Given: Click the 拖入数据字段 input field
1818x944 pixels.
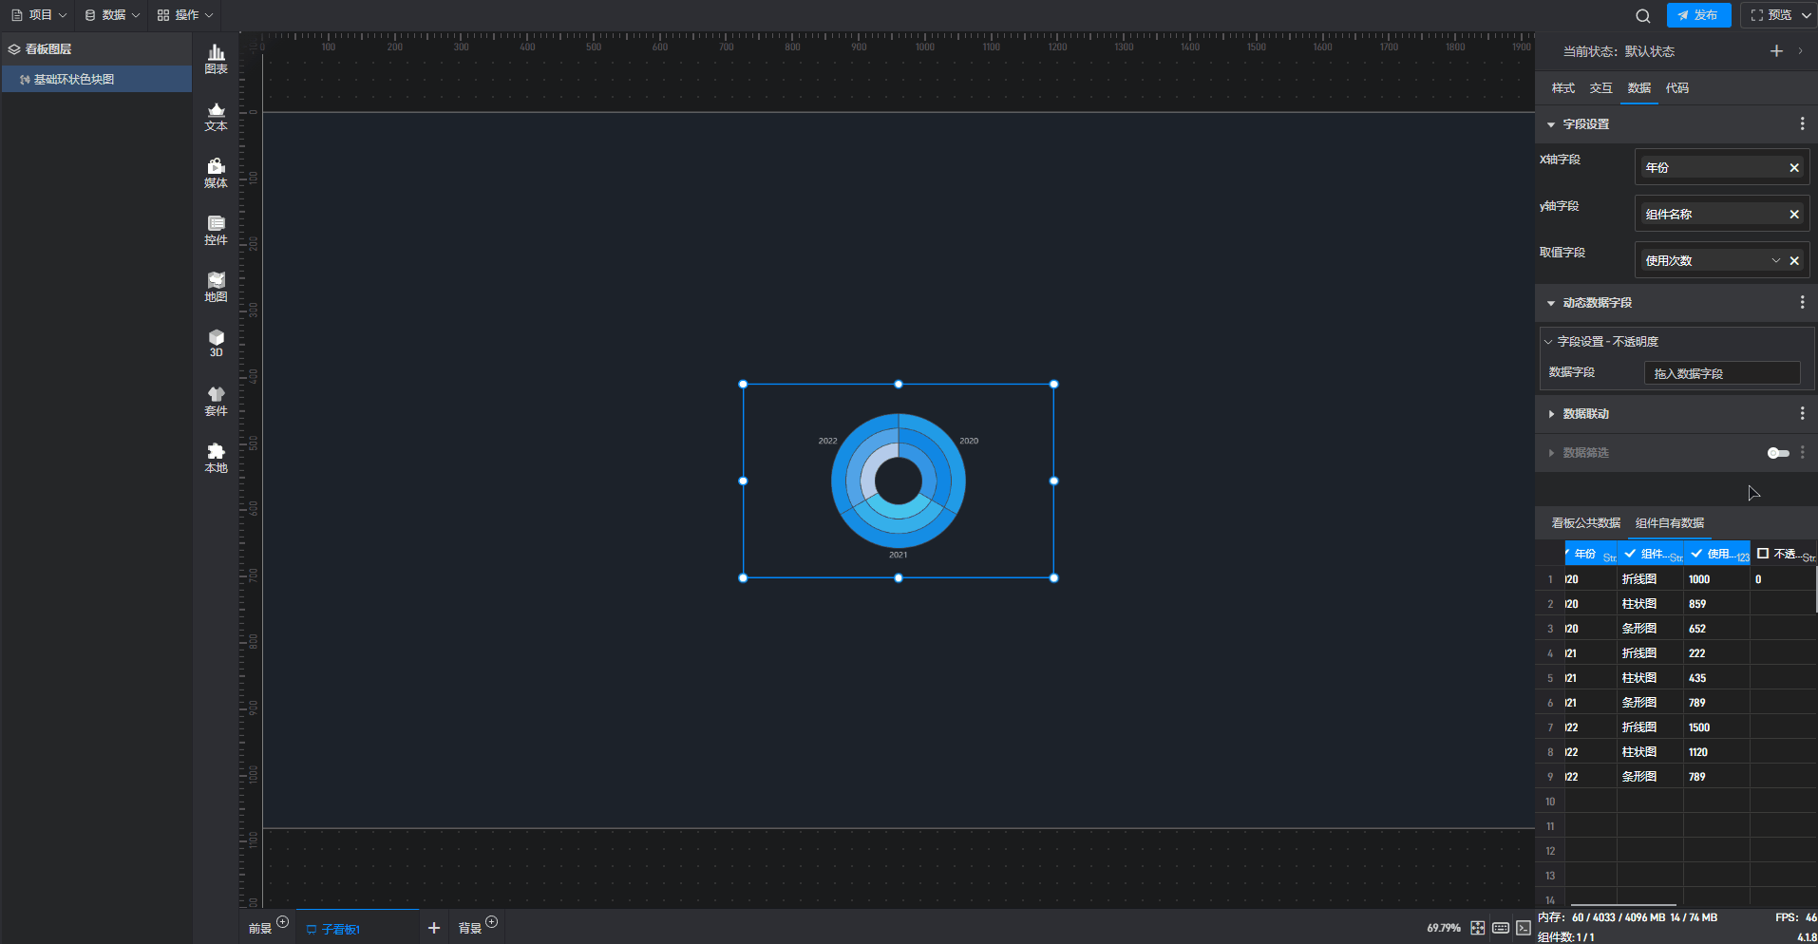Looking at the screenshot, I should [x=1721, y=373].
